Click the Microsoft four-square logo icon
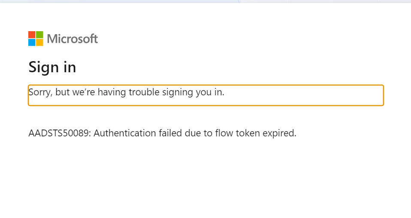The height and width of the screenshot is (218, 411). (36, 38)
